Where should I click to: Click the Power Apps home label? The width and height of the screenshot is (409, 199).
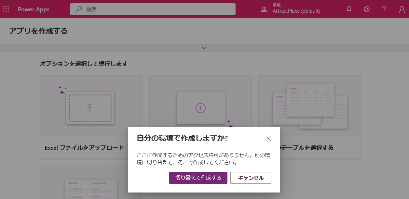coord(34,9)
